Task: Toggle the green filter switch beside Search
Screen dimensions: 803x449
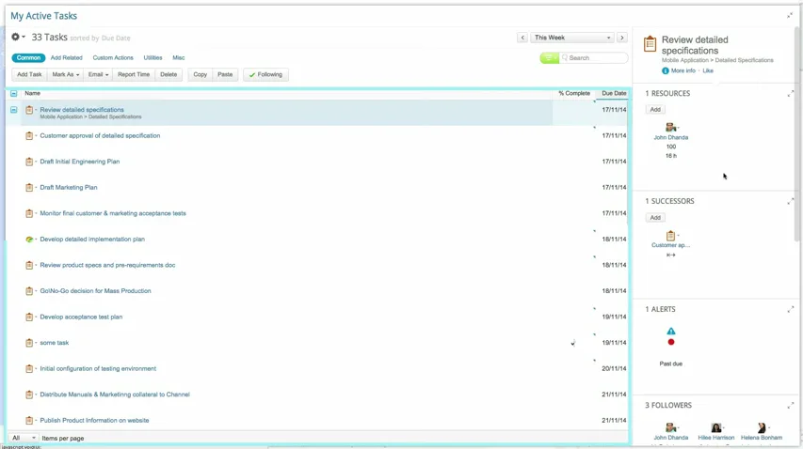Action: pos(549,57)
